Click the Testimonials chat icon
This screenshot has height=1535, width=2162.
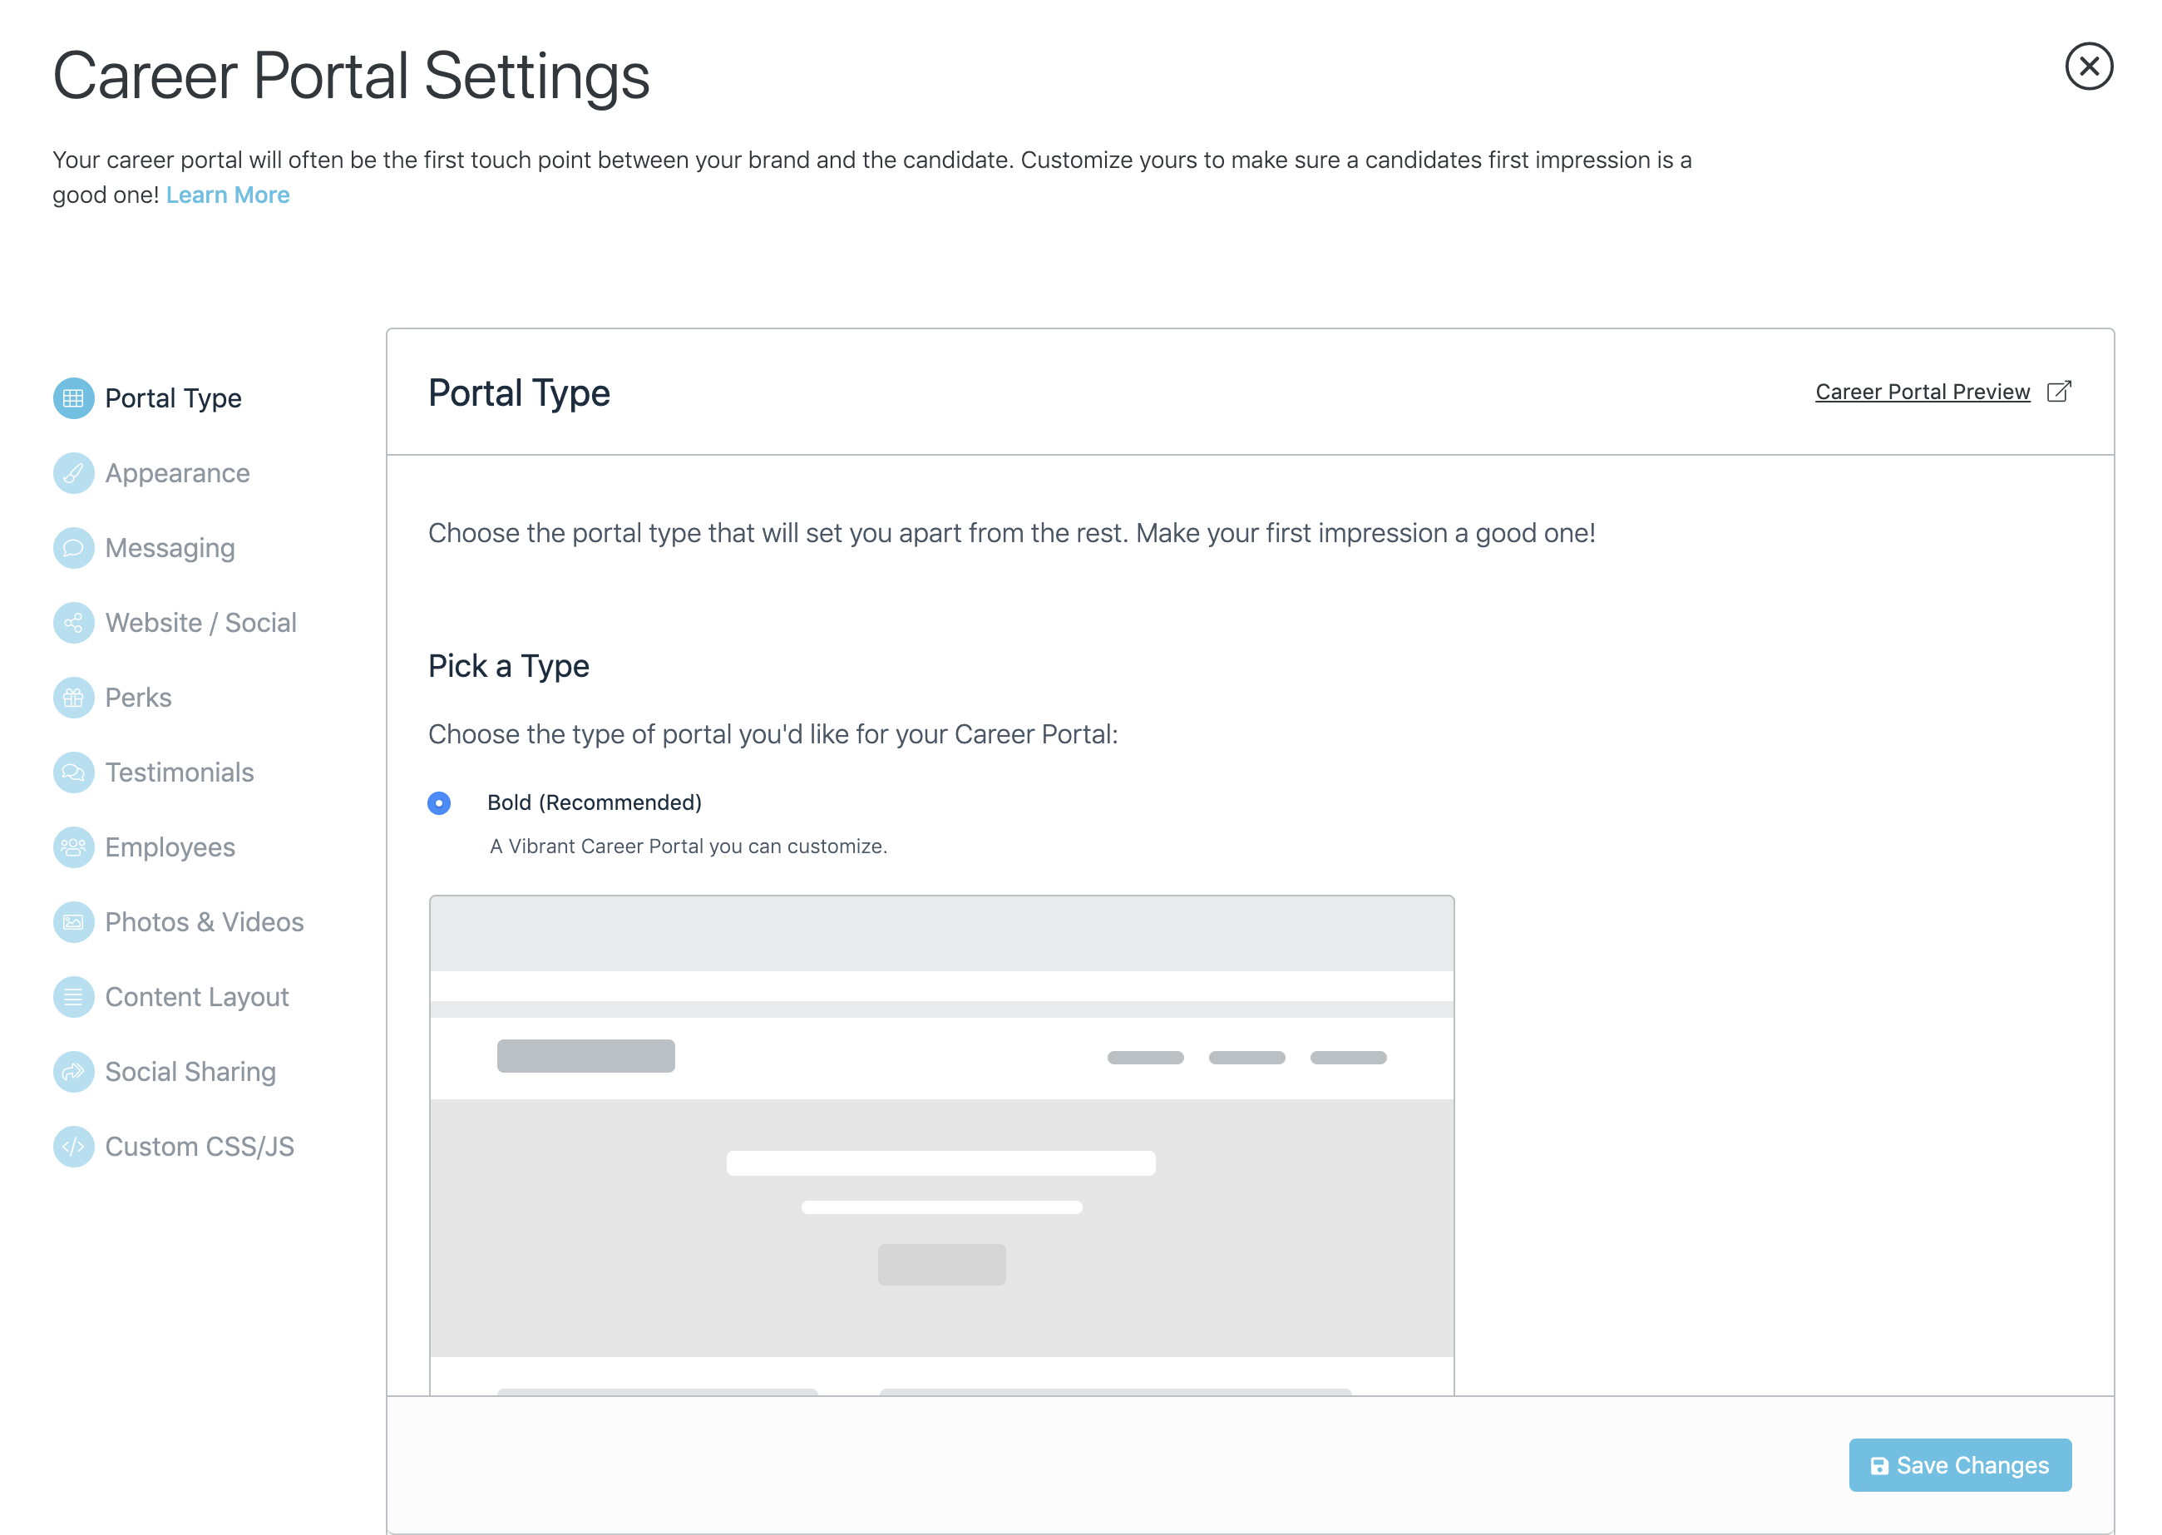(x=73, y=772)
